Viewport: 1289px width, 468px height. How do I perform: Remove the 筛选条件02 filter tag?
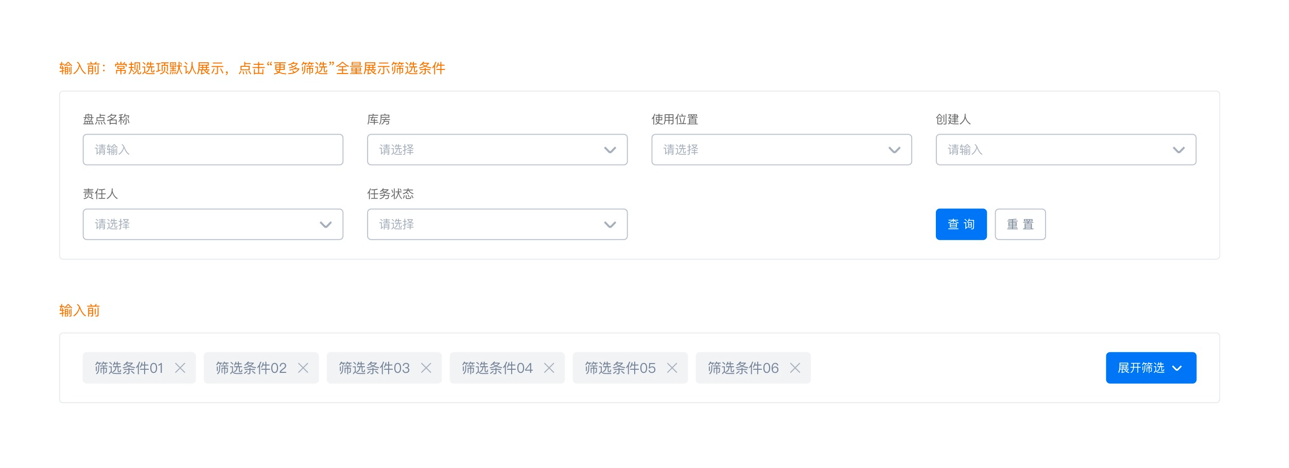(303, 368)
